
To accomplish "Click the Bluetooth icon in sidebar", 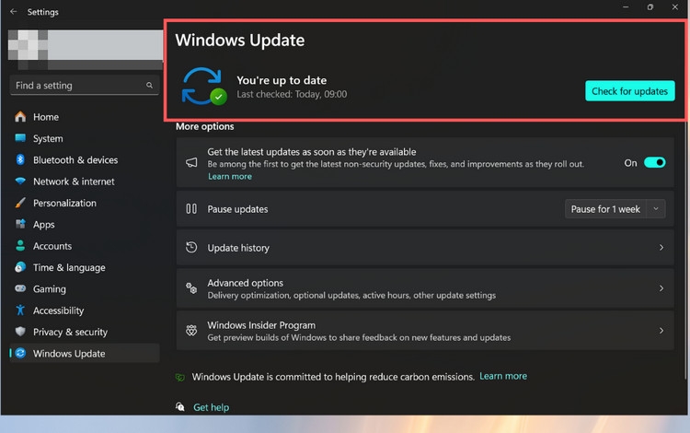I will [20, 159].
